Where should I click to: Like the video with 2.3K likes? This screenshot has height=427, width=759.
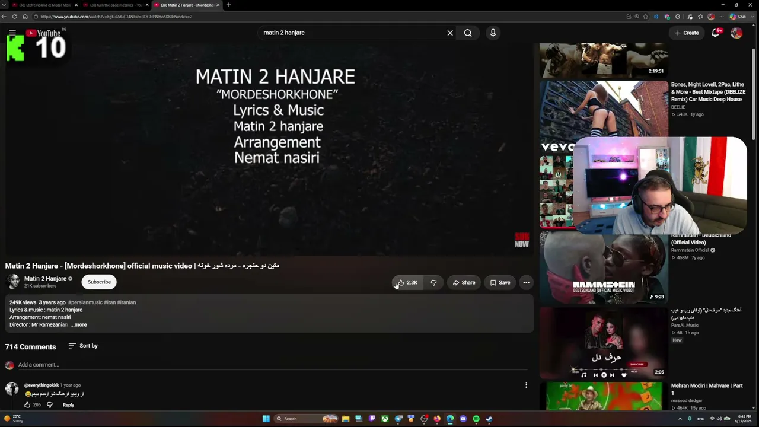pyautogui.click(x=407, y=283)
